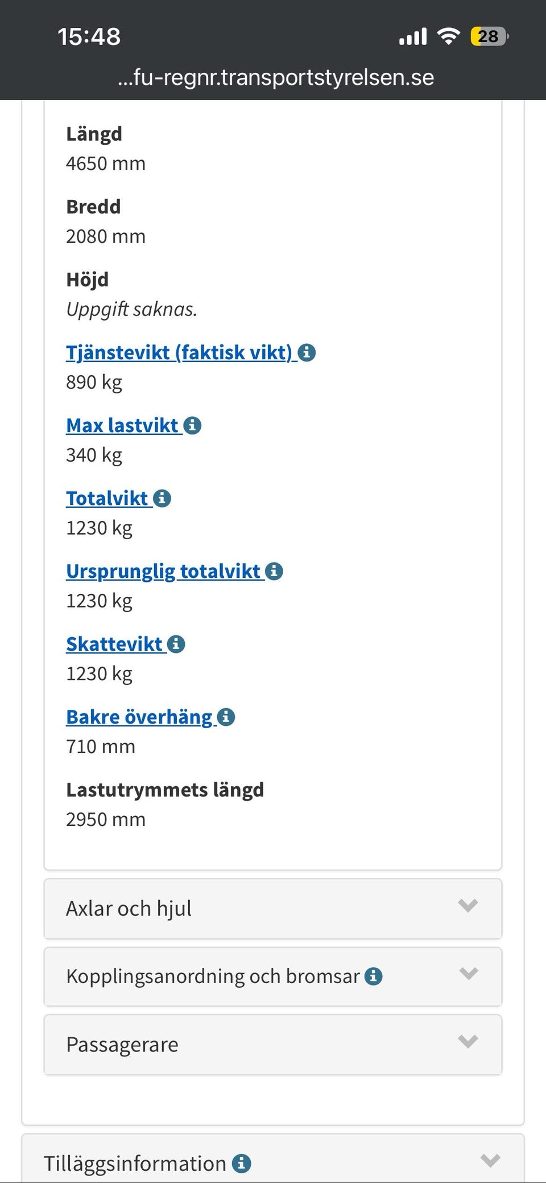Open the Tilläggsinformation info icon
This screenshot has width=546, height=1183.
click(x=241, y=1163)
